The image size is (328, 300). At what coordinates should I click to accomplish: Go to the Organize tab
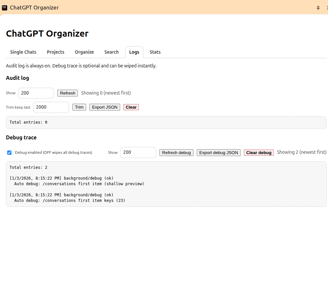pyautogui.click(x=84, y=52)
